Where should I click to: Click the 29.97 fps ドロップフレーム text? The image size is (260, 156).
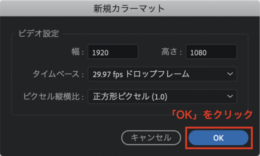(141, 74)
